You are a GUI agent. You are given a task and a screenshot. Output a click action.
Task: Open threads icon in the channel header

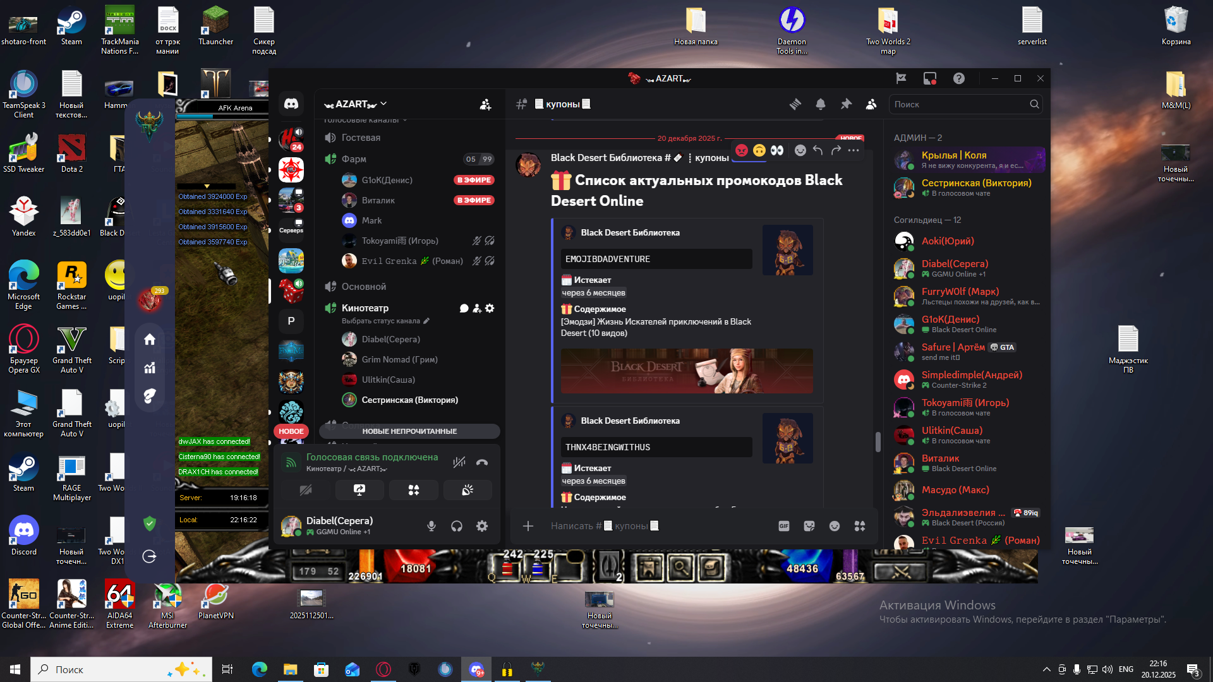click(x=795, y=104)
